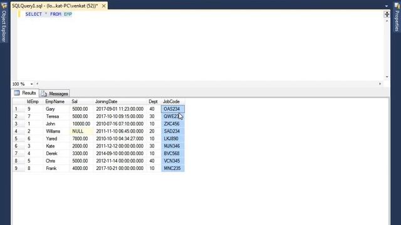Click the 7800.00 salary cell
This screenshot has height=225, width=401.
pos(81,139)
